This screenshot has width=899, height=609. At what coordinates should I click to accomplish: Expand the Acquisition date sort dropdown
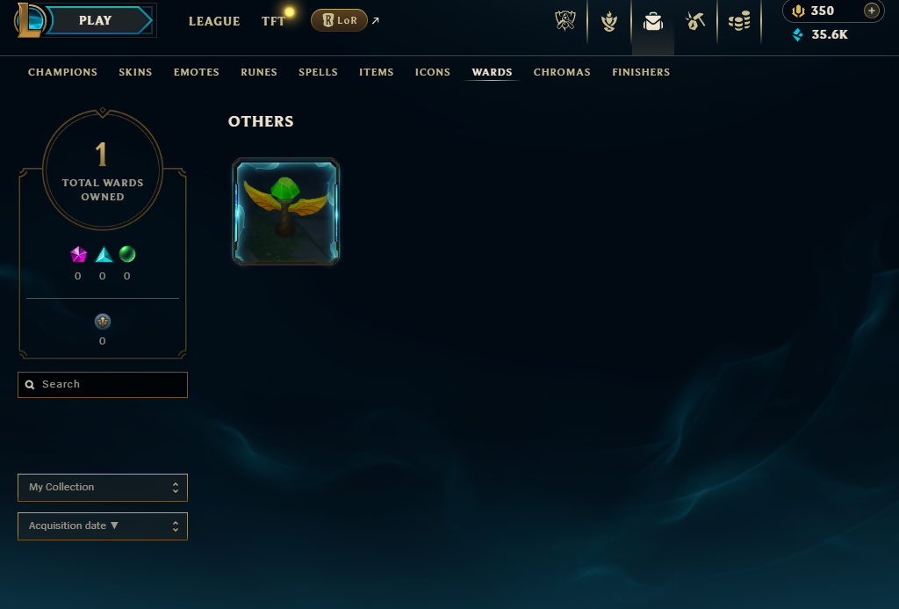pyautogui.click(x=103, y=526)
